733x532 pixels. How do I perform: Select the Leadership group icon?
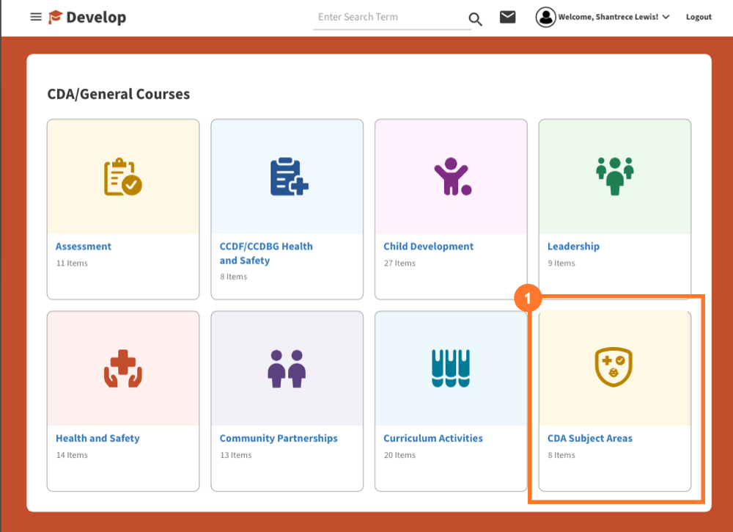614,175
